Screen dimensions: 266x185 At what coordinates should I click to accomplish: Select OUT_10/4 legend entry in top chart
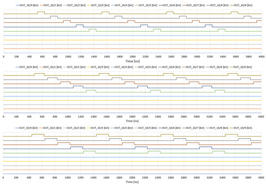pyautogui.click(x=122, y=5)
